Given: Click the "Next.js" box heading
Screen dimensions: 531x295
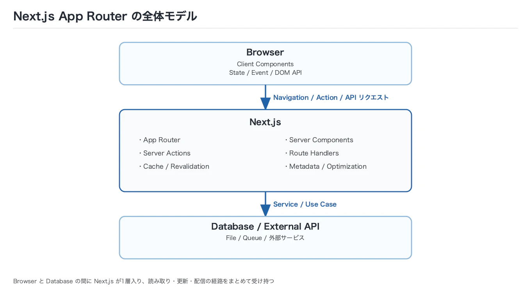Looking at the screenshot, I should (265, 122).
